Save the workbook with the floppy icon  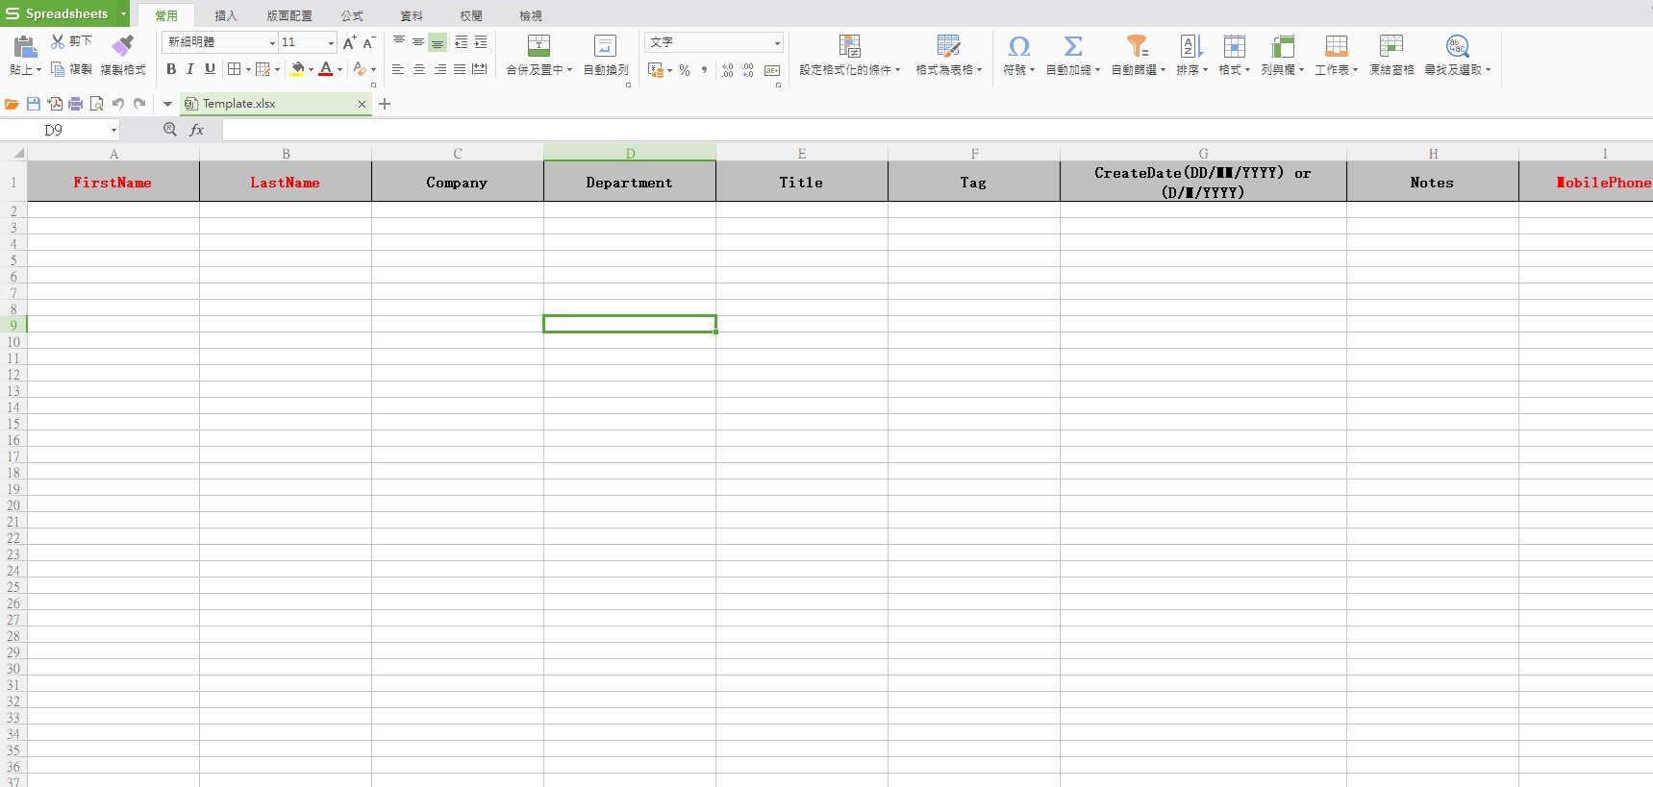click(34, 104)
